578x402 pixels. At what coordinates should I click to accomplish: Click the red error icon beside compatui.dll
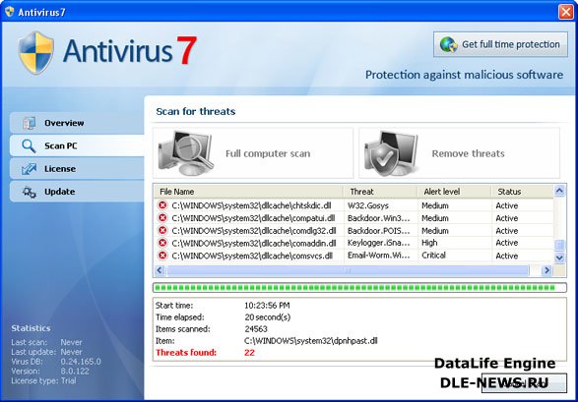point(162,218)
